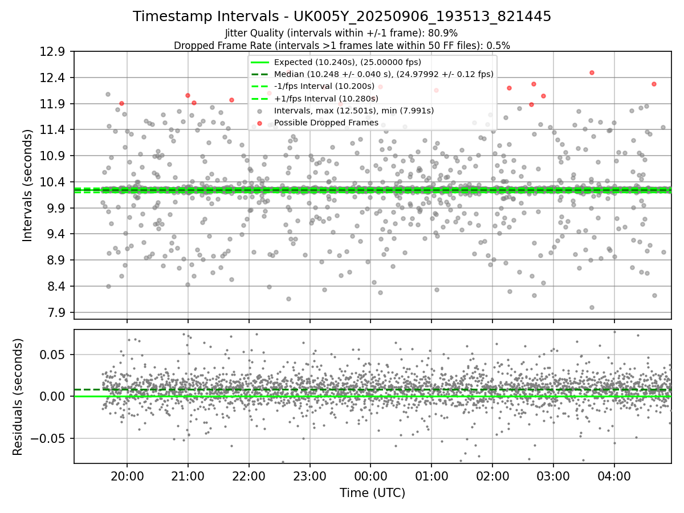The height and width of the screenshot is (513, 684).
Task: Click the 04:00 time tick label
Action: tap(614, 476)
